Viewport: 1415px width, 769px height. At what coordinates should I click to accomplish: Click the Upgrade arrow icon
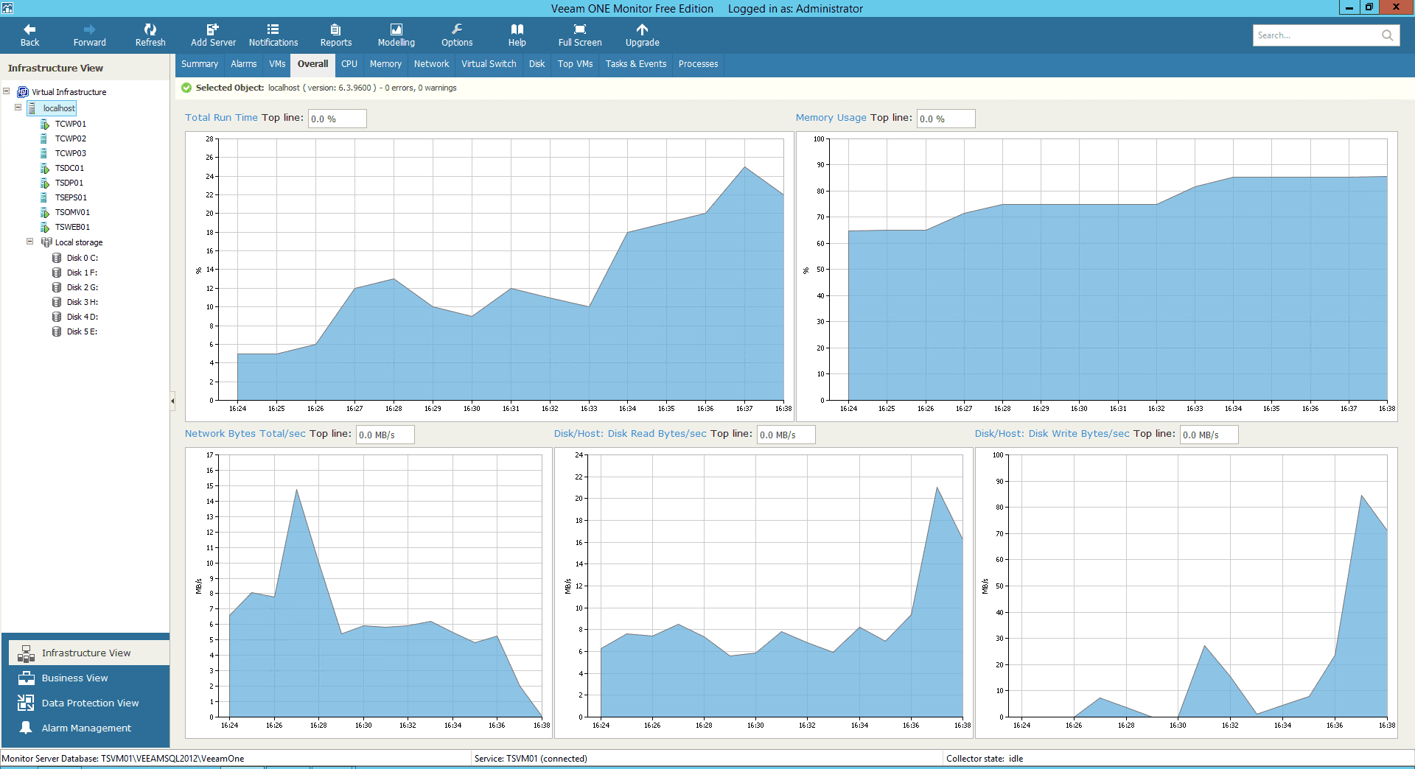point(643,29)
